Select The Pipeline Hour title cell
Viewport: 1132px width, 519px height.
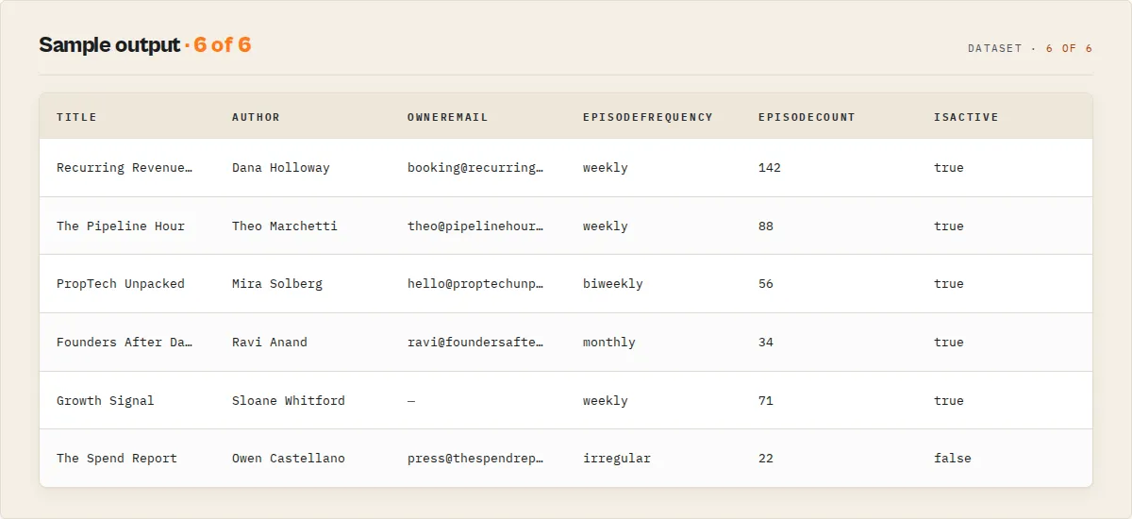pyautogui.click(x=121, y=226)
